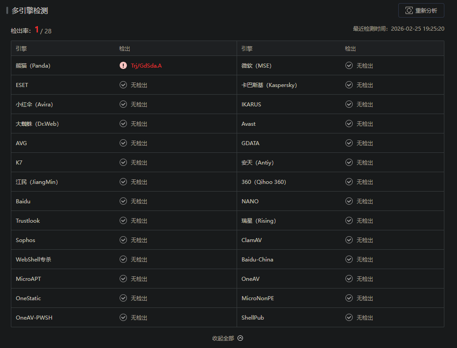
Task: Click the checkmark icon in ClamAV row
Action: (x=349, y=240)
